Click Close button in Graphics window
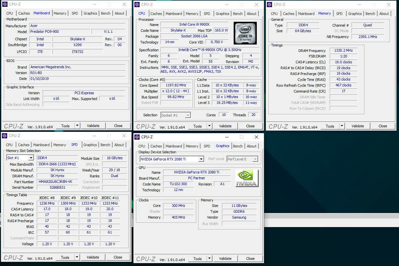The width and height of the screenshot is (399, 266). coord(250,259)
